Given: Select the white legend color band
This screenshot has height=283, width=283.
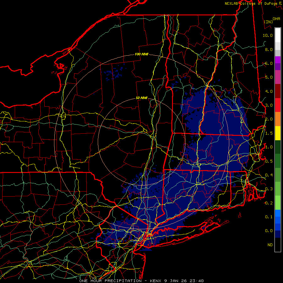Looking at the screenshot, I should [278, 35].
